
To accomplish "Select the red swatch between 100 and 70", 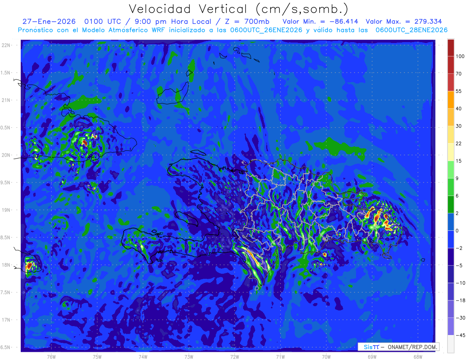I will [x=451, y=65].
